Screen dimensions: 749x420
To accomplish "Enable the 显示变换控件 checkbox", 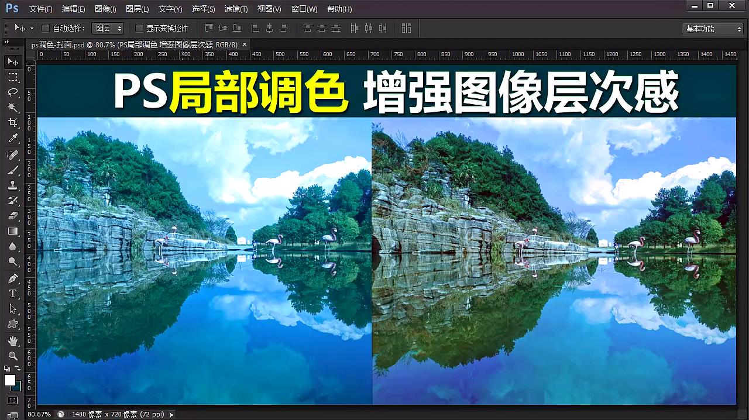I will [x=139, y=27].
